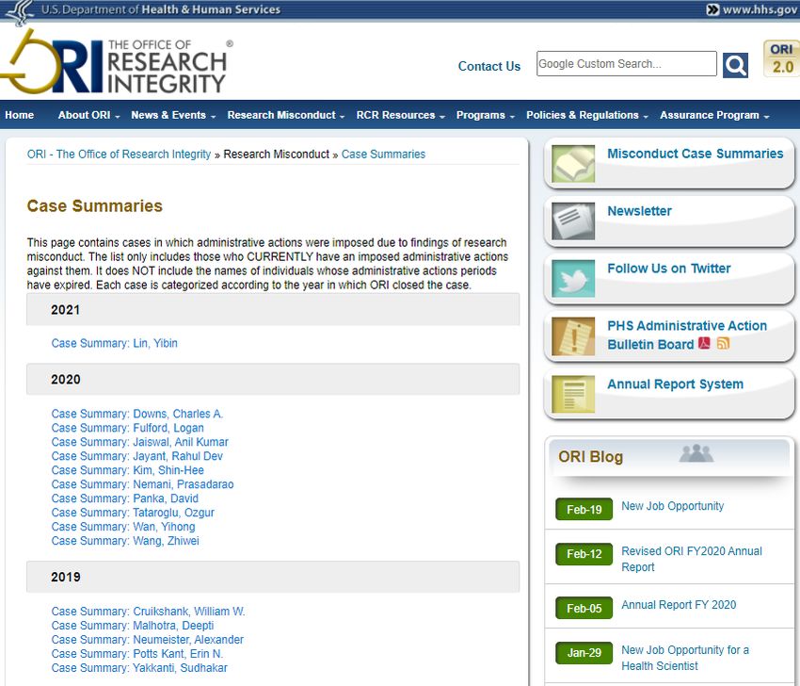This screenshot has height=686, width=800.
Task: Click the Newsletter paper icon
Action: [573, 220]
